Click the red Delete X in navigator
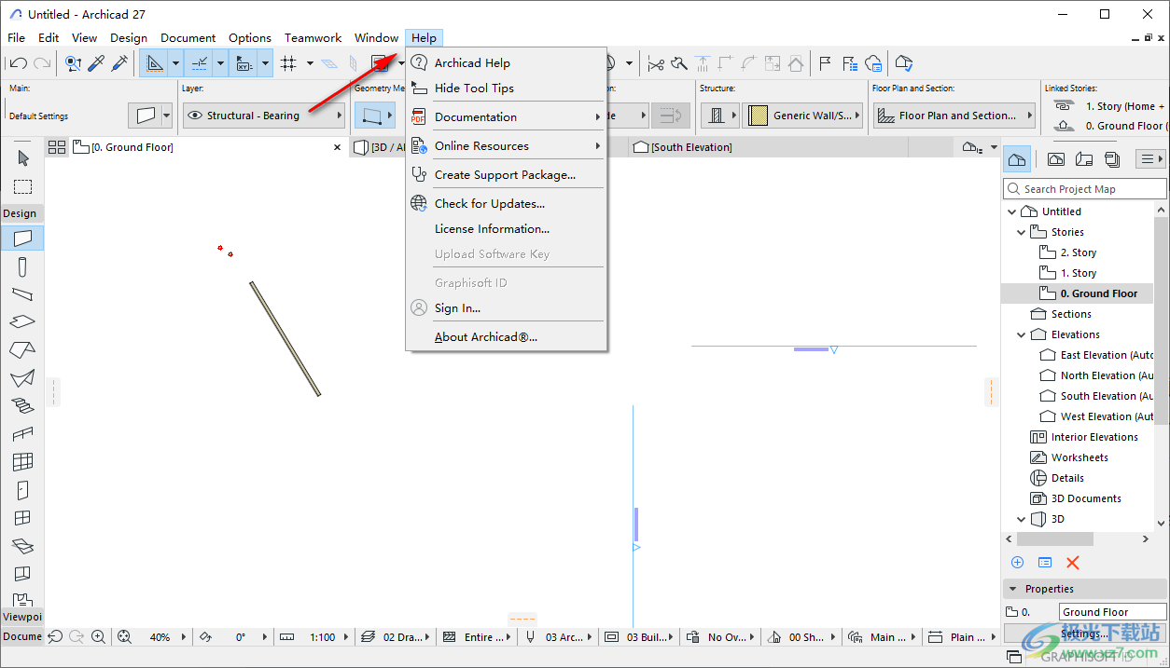Viewport: 1170px width, 668px height. coord(1072,563)
